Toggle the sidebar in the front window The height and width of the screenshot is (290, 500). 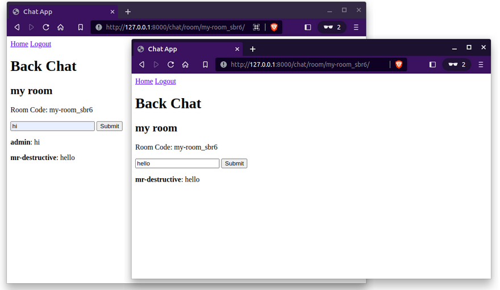pyautogui.click(x=432, y=65)
